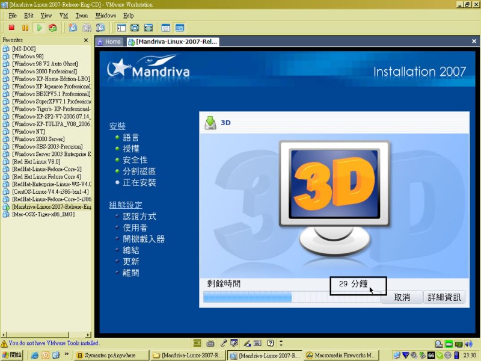481x361 pixels.
Task: Click the 取消 cancel button in installer
Action: pyautogui.click(x=402, y=297)
